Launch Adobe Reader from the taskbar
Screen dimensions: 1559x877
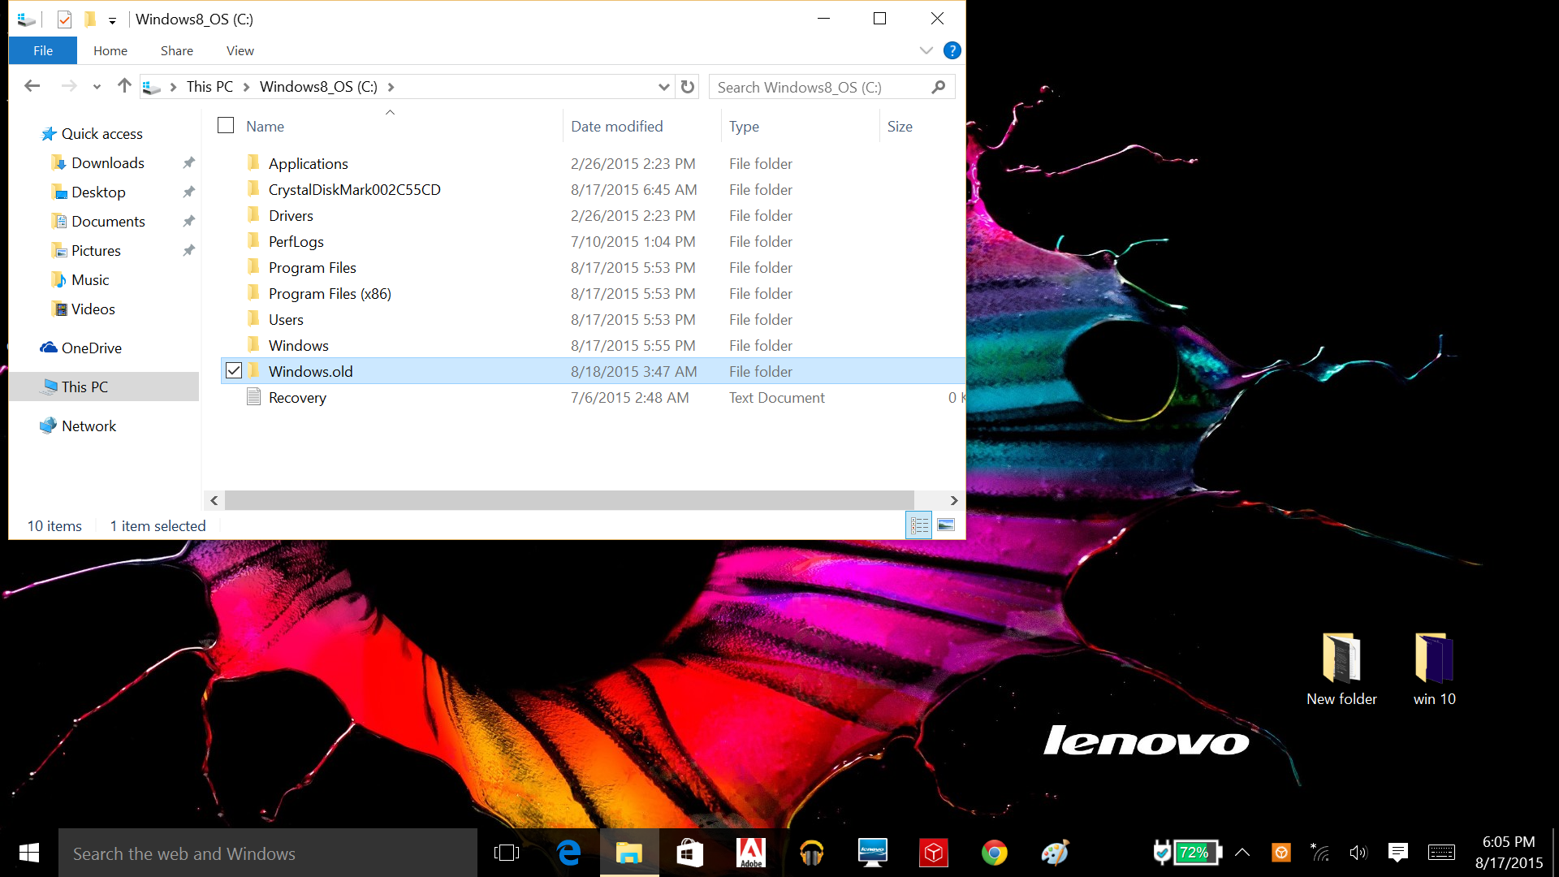tap(750, 853)
